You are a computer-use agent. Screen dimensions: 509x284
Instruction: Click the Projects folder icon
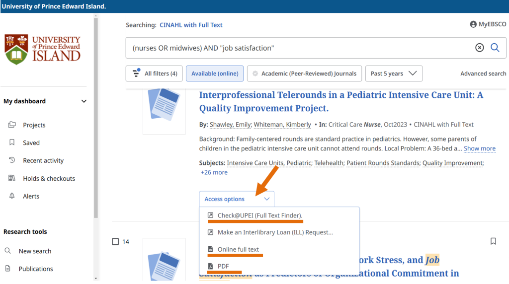(x=12, y=125)
